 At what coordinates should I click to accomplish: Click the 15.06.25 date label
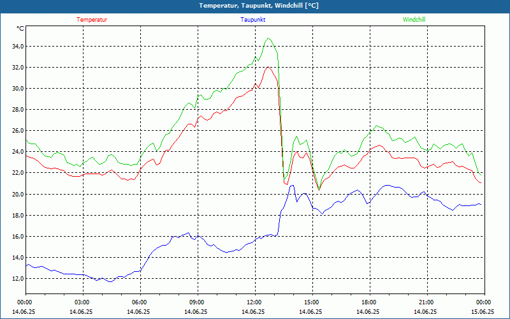483,311
